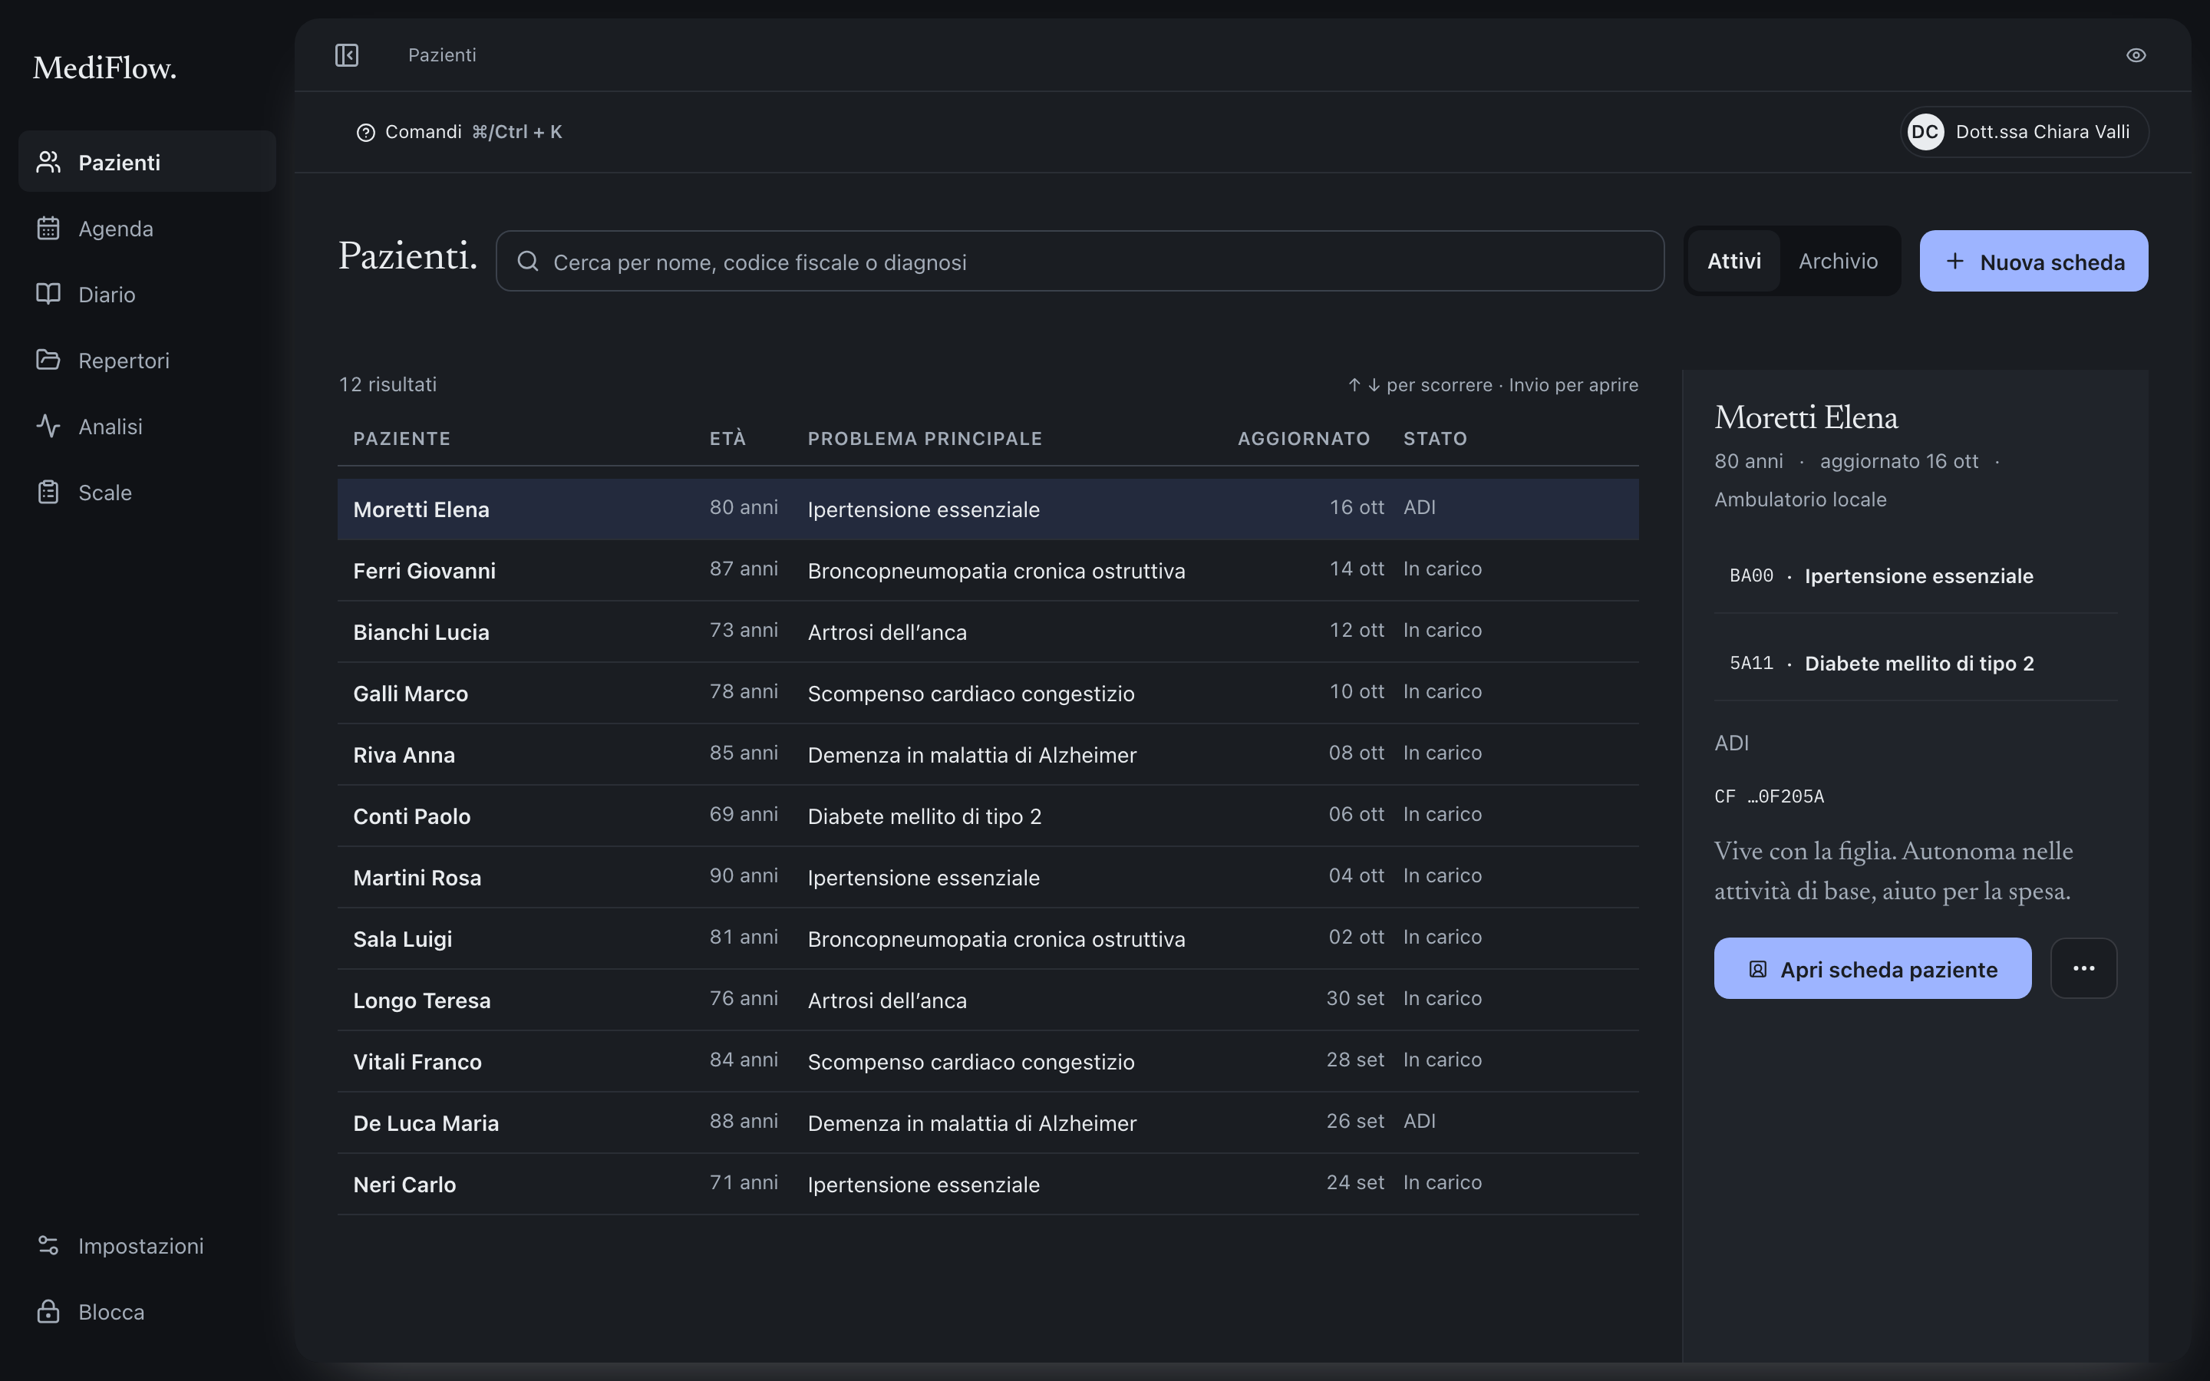Image resolution: width=2210 pixels, height=1381 pixels.
Task: Select Moretti Elena highlighted row
Action: 987,509
